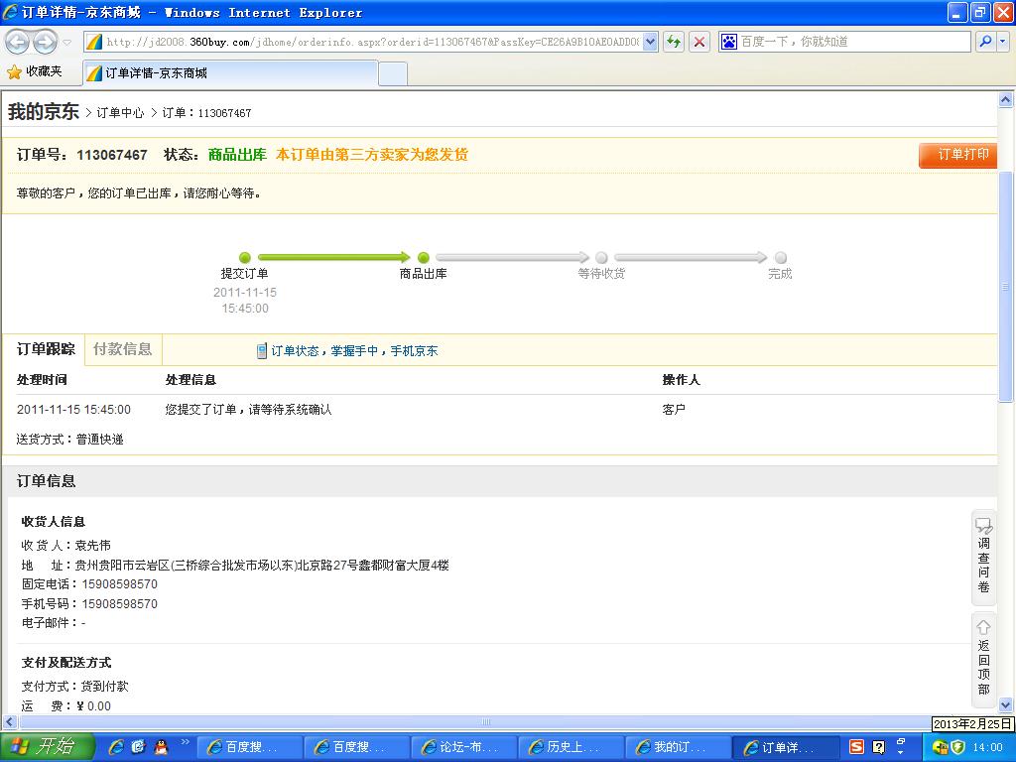Click the 等待收货 grey progress dot
The width and height of the screenshot is (1016, 762).
tap(602, 257)
